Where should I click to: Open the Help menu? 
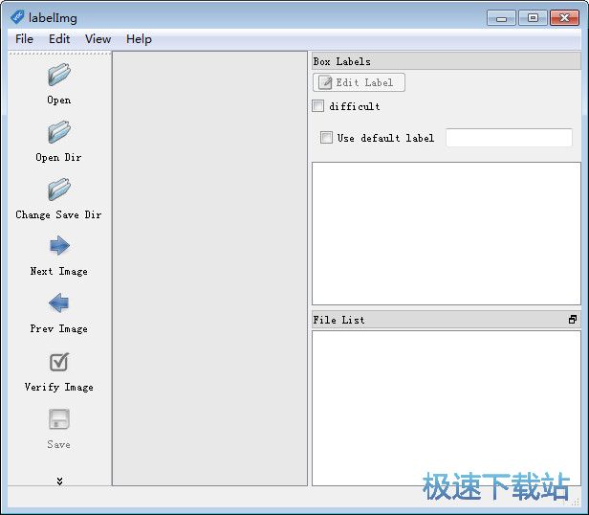tap(139, 39)
